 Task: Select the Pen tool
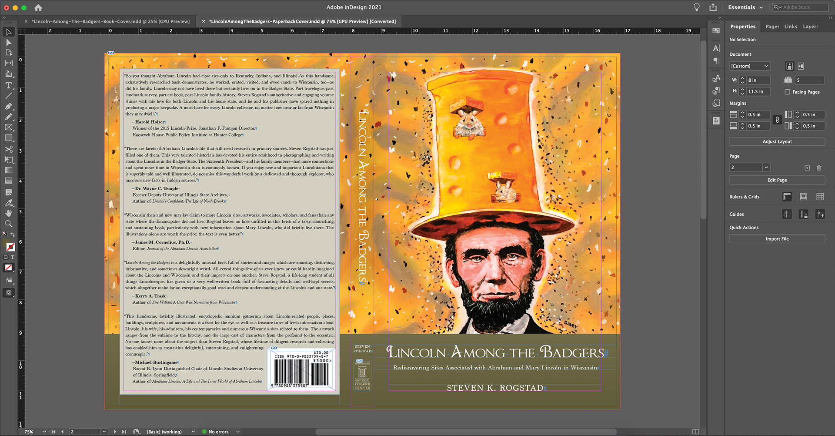coord(8,106)
